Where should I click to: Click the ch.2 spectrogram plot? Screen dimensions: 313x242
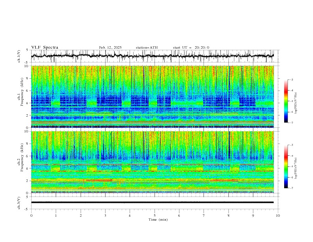coord(153,162)
